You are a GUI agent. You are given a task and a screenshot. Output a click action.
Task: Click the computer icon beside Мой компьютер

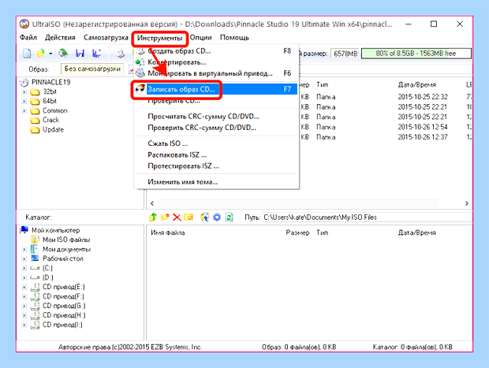pos(24,230)
